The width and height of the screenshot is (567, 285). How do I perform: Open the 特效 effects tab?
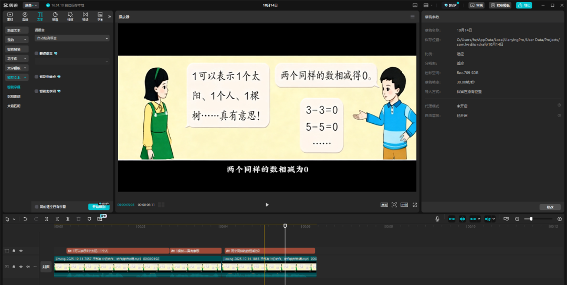click(70, 16)
